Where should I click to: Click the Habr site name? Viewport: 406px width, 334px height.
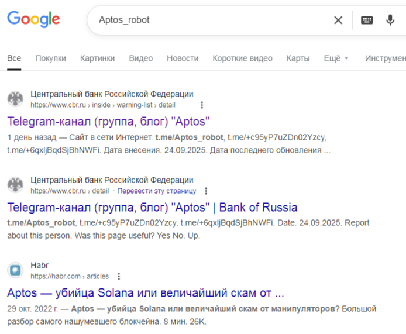[x=39, y=266]
